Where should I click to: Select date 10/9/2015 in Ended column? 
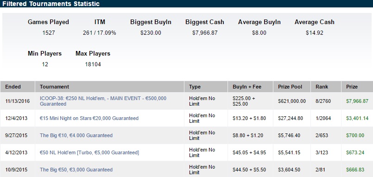click(16, 170)
